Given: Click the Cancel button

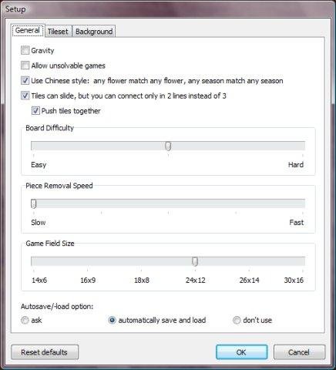Looking at the screenshot, I should [x=299, y=352].
